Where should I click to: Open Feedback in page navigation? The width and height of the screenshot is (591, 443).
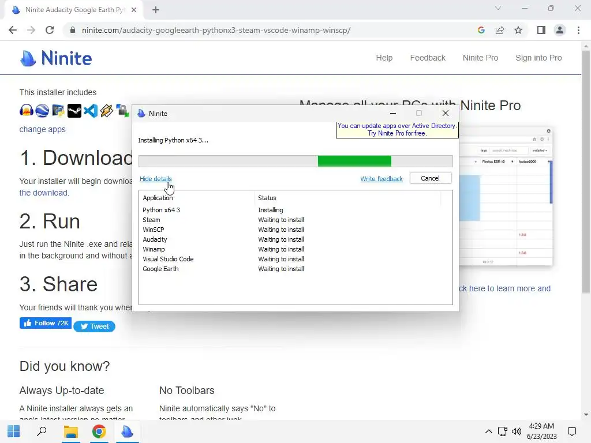428,58
